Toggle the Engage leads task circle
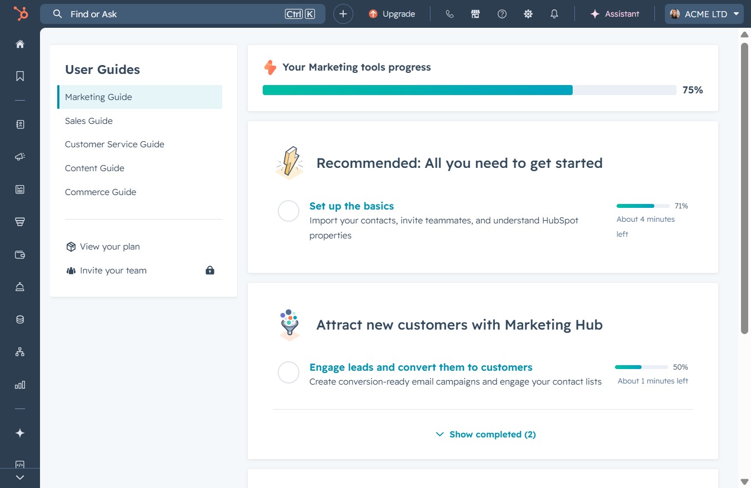The height and width of the screenshot is (488, 751). click(x=288, y=372)
